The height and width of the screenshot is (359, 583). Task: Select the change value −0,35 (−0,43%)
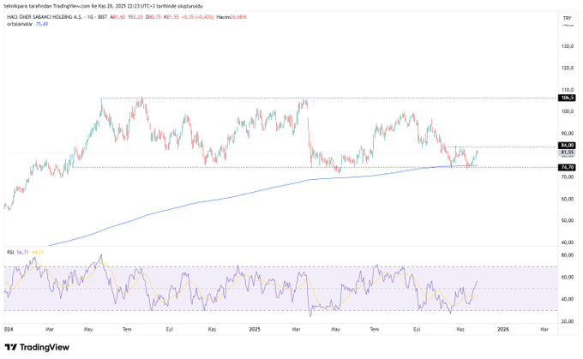coord(197,17)
